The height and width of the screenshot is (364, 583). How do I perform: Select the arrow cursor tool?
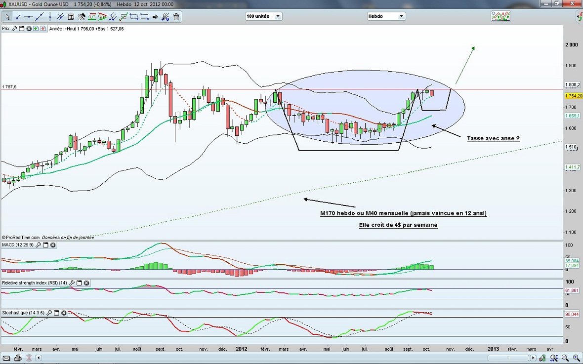point(7,17)
